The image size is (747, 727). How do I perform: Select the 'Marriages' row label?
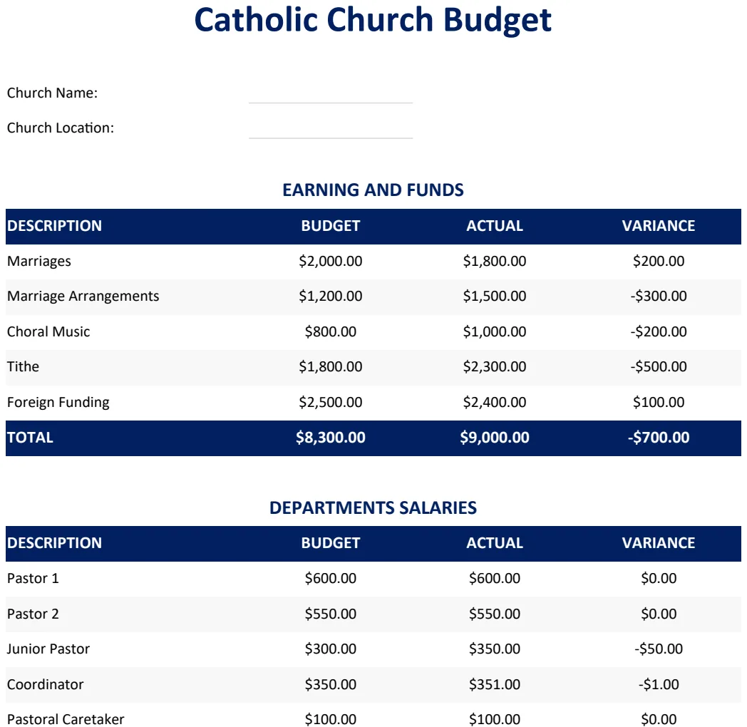point(39,262)
